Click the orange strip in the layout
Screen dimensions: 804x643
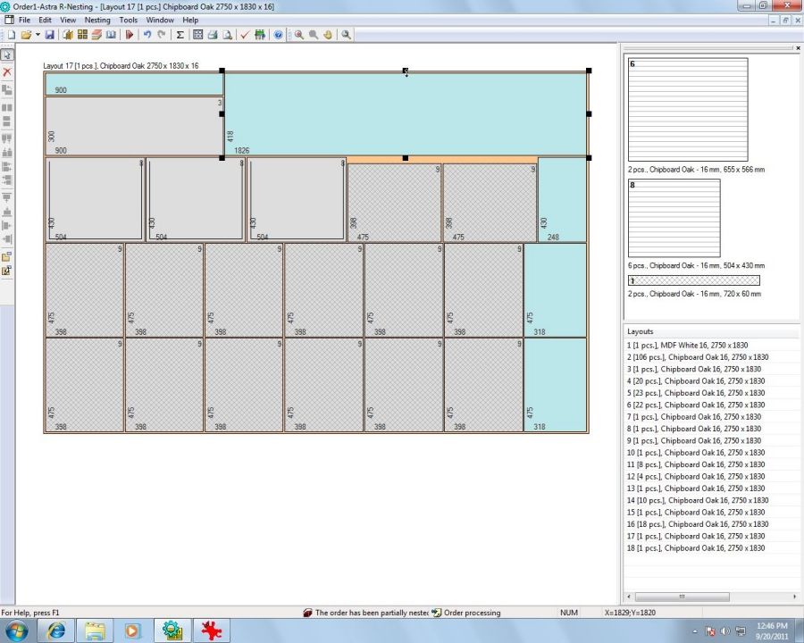point(465,160)
